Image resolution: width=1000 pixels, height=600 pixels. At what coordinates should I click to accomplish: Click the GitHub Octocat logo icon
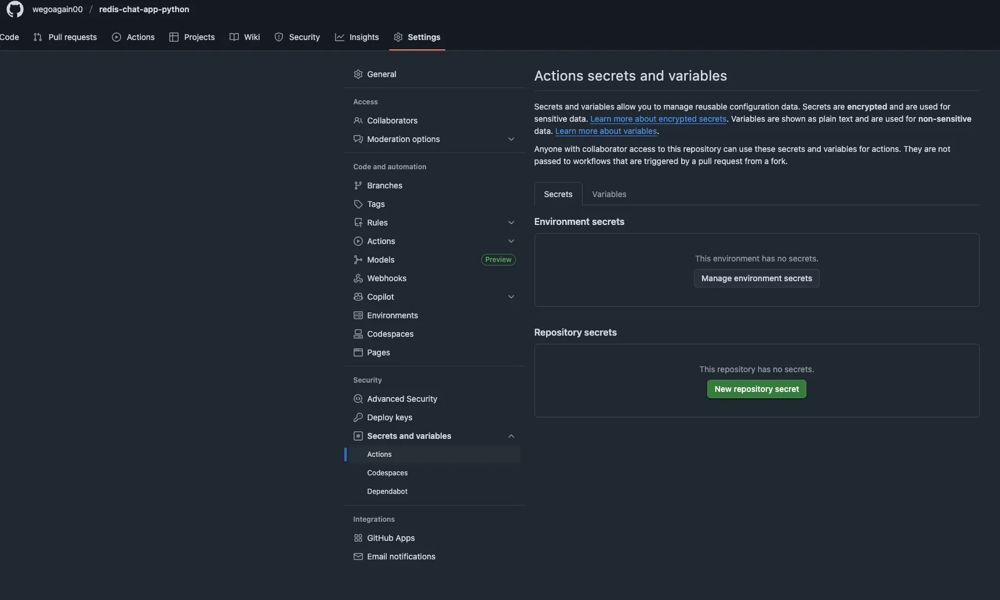(x=15, y=9)
